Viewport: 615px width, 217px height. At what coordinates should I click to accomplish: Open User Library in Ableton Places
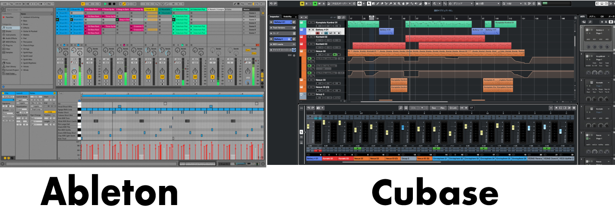click(10, 66)
